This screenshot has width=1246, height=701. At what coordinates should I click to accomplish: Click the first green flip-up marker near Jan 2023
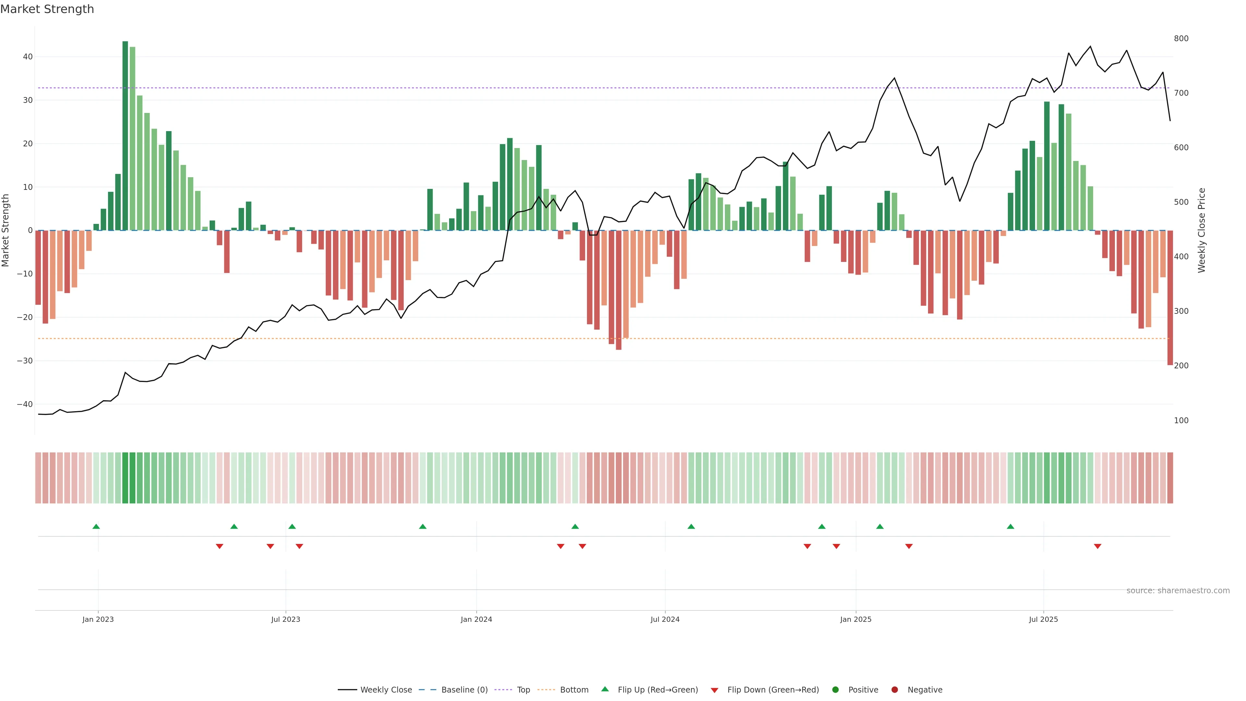(x=96, y=526)
